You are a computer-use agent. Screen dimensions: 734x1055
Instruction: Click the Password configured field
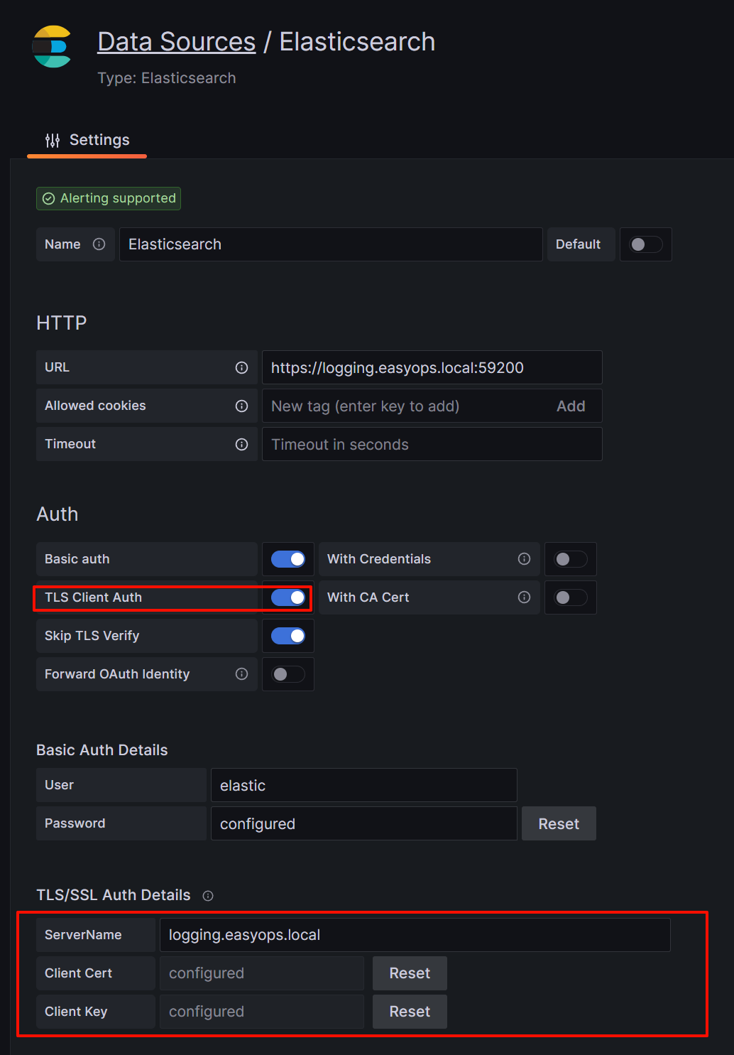coord(363,824)
